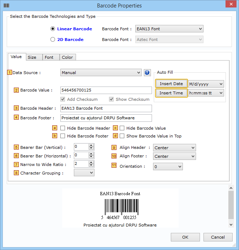
Task: Open the Align Footer dropdown
Action: coord(174,156)
